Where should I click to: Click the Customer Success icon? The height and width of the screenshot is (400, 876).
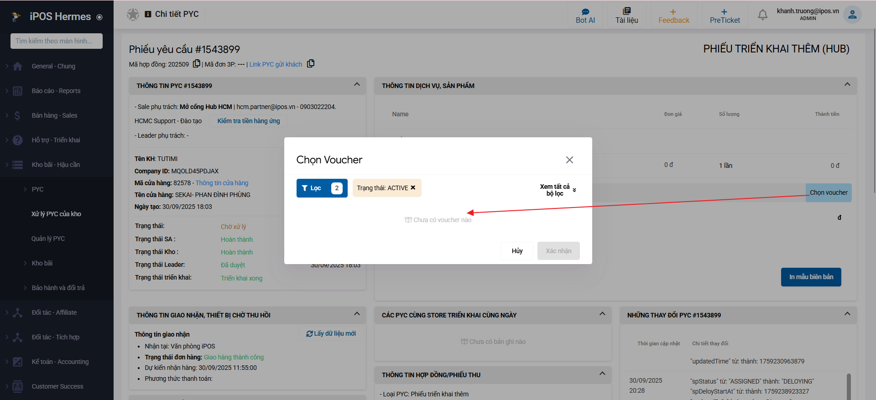tap(18, 386)
